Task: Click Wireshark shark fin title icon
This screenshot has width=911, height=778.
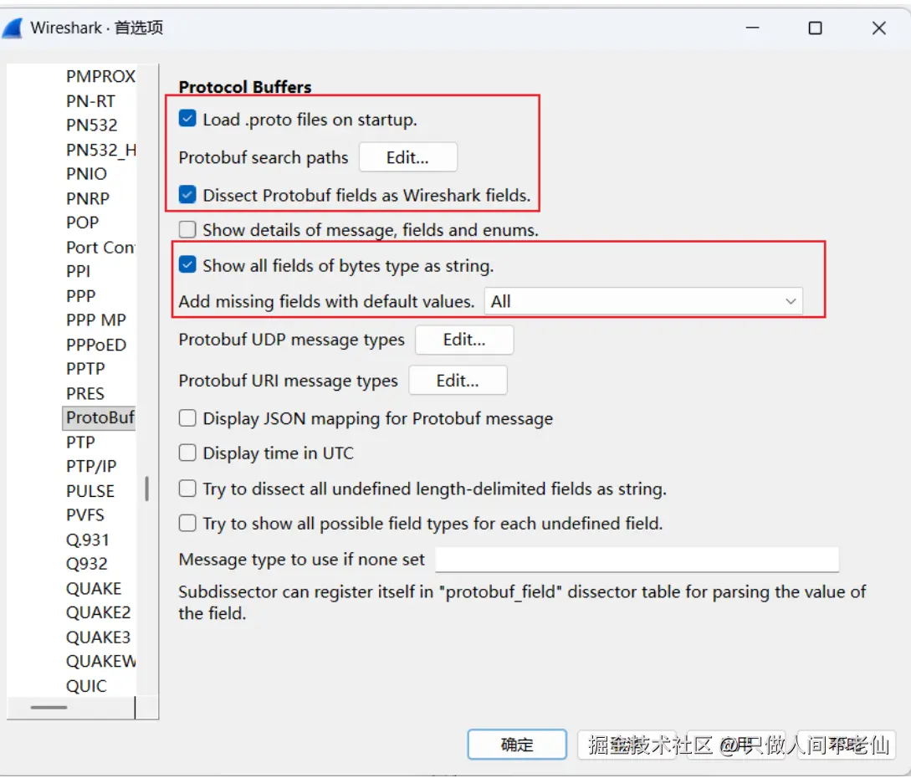Action: (13, 28)
